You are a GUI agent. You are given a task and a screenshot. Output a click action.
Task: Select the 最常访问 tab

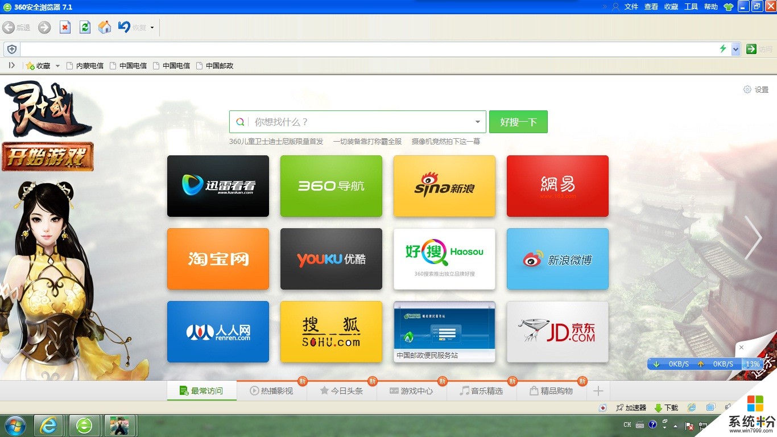click(201, 391)
